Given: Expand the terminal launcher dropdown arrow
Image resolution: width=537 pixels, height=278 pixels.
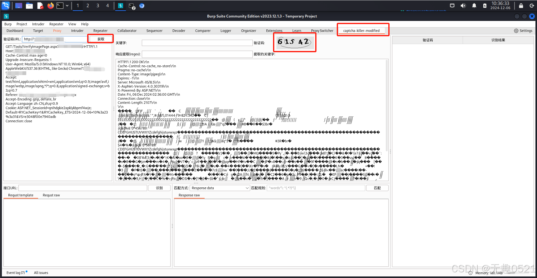Looking at the screenshot, I should click(x=67, y=6).
